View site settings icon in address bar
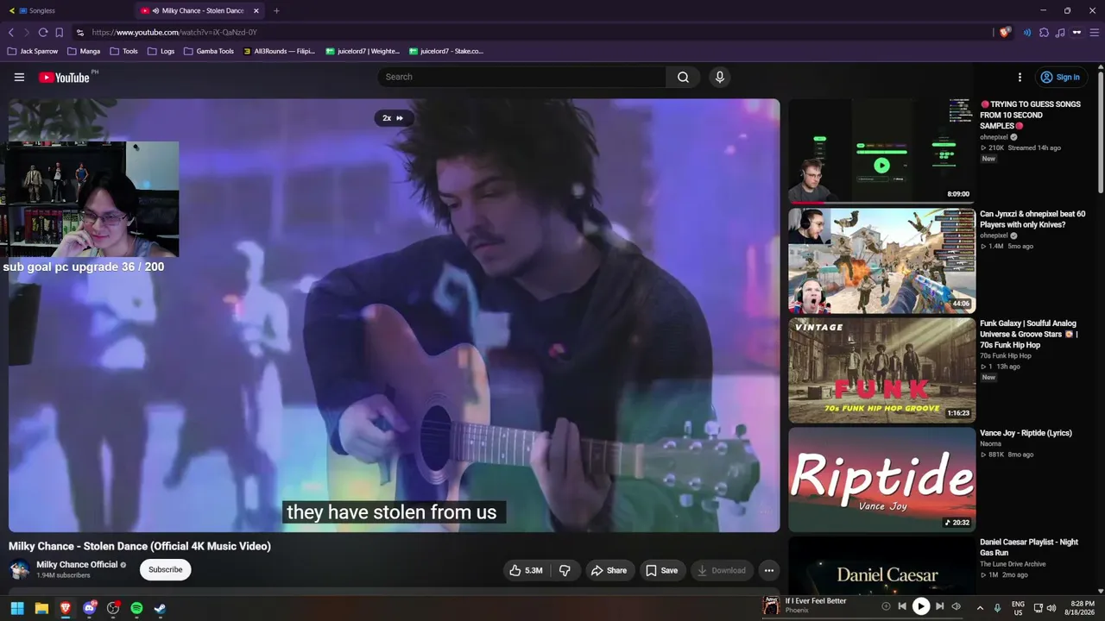1105x621 pixels. point(80,32)
